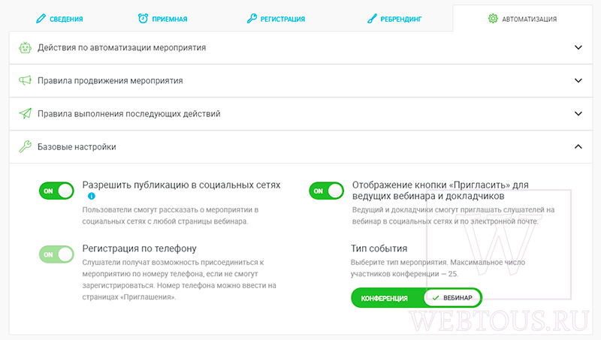Click the robot icon for automation actions

click(x=26, y=47)
